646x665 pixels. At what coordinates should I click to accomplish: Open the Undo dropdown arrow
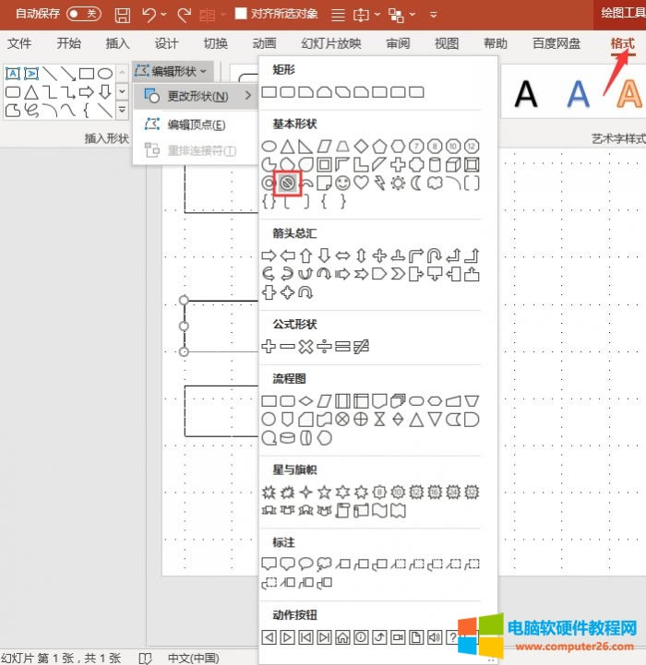(164, 15)
